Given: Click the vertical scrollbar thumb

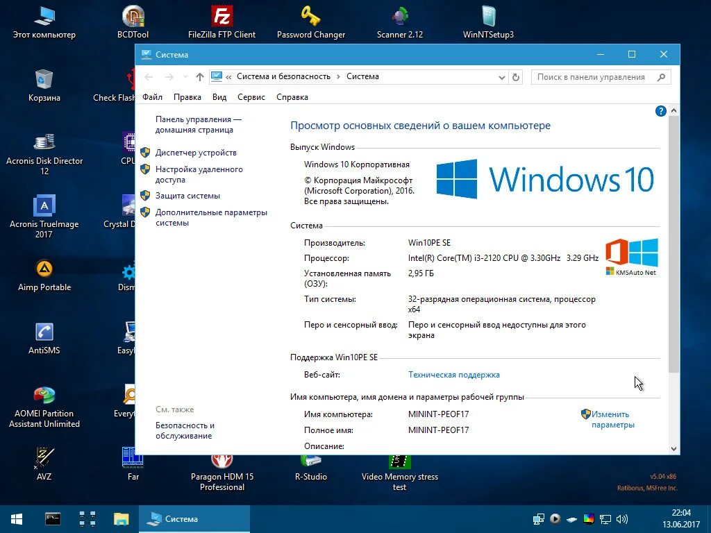Looking at the screenshot, I should tap(674, 245).
